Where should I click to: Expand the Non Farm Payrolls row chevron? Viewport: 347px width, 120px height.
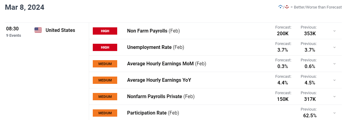point(334,31)
